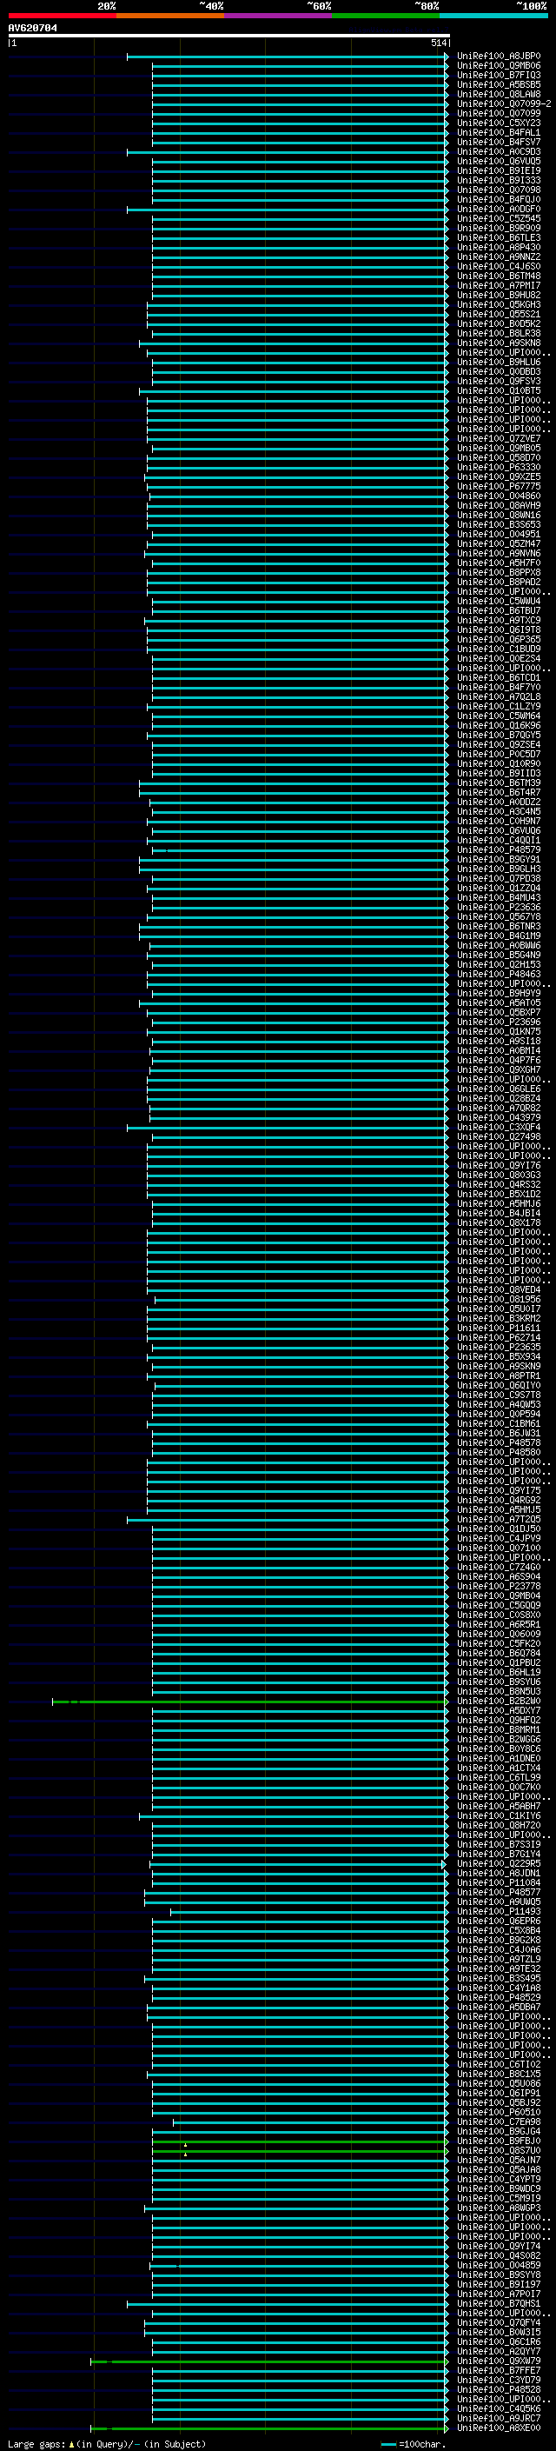Image resolution: width=556 pixels, height=2451 pixels.
Task: Click the alignment bar for UniRef100_B2B2W0
Action: click(x=250, y=1702)
